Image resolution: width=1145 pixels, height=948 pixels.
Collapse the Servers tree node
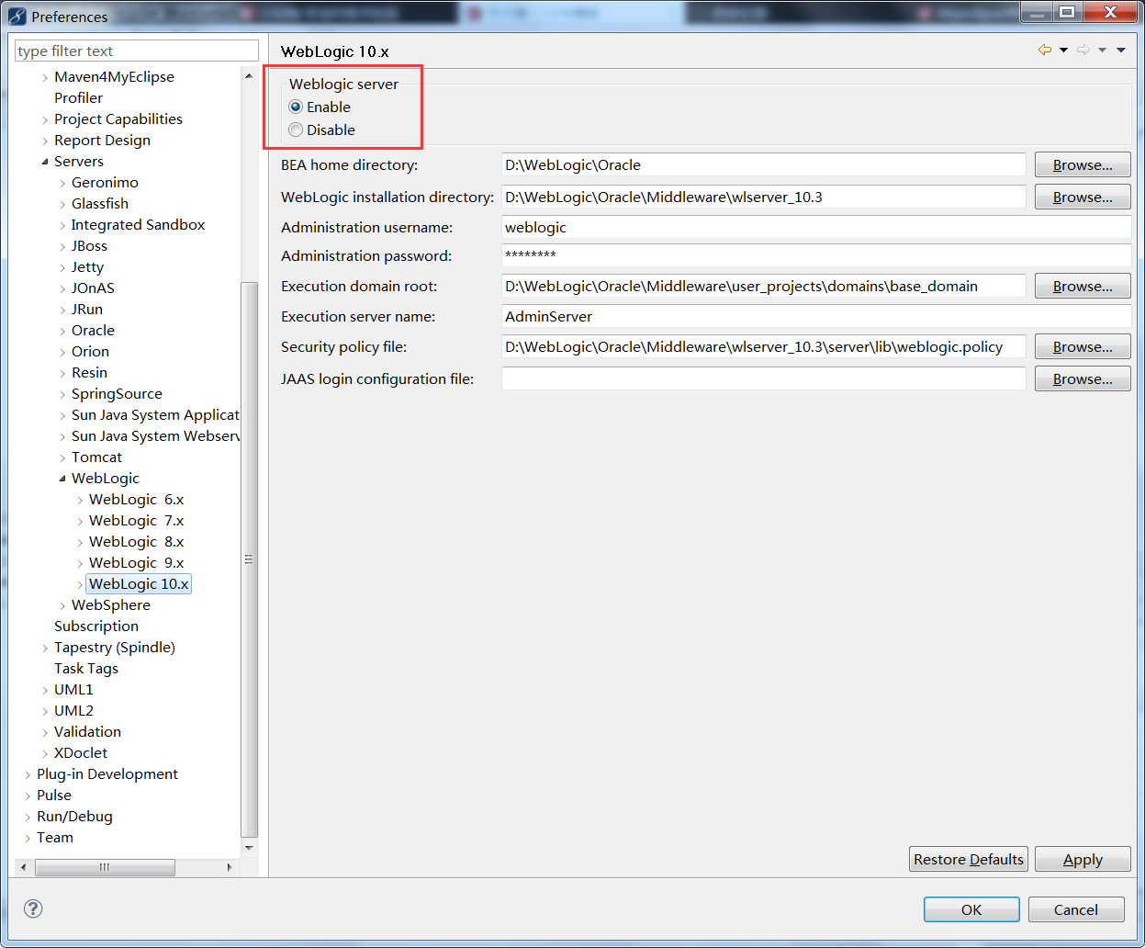pos(45,162)
